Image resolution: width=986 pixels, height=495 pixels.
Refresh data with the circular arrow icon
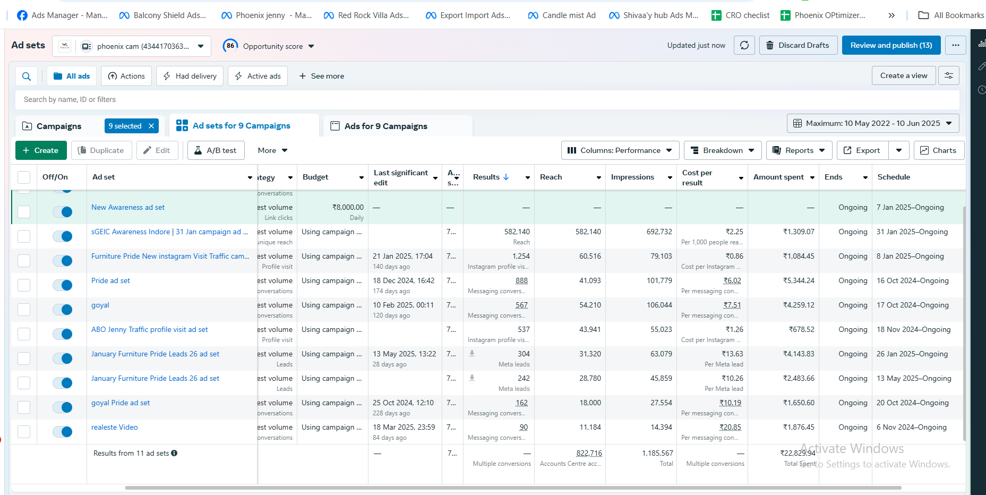click(744, 45)
